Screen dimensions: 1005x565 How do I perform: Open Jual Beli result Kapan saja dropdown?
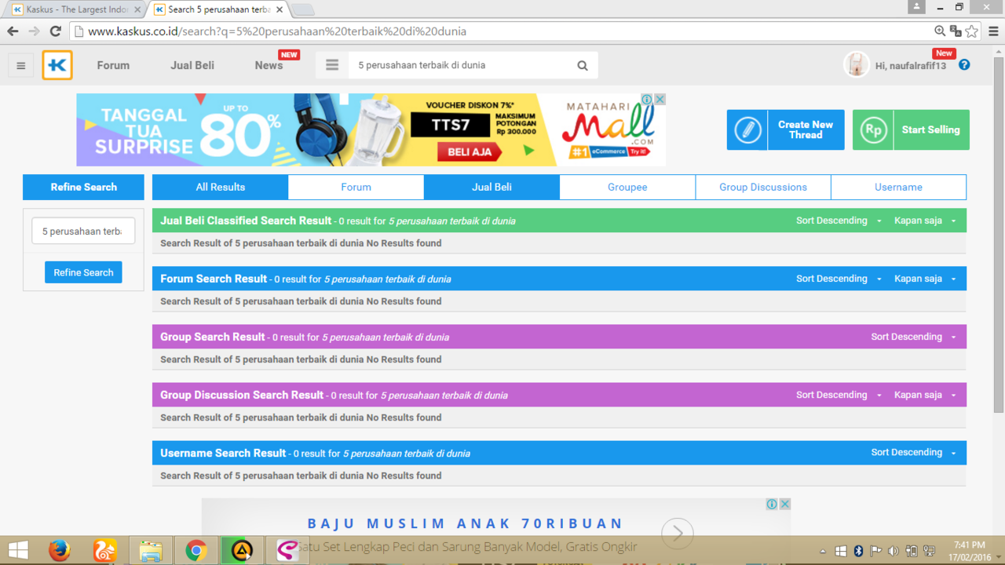926,221
